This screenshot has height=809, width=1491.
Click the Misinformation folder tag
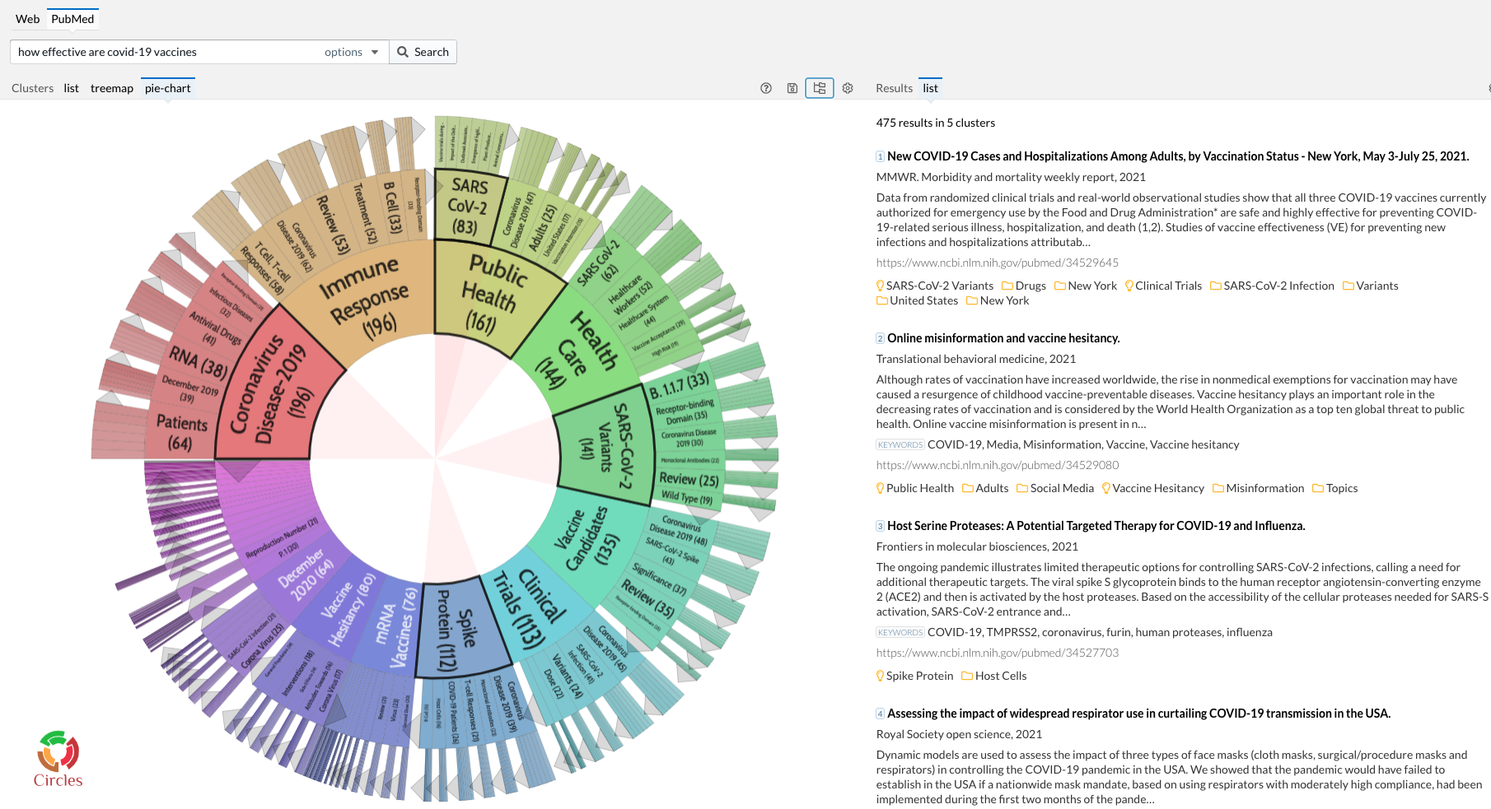(x=1259, y=488)
